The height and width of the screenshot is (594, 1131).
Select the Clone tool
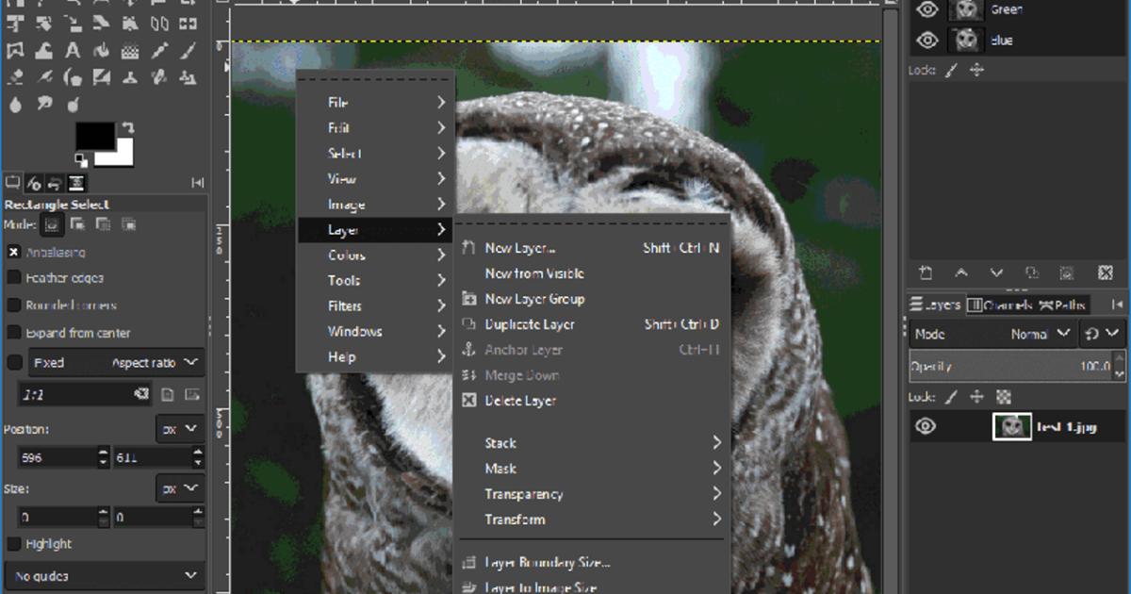coord(131,77)
